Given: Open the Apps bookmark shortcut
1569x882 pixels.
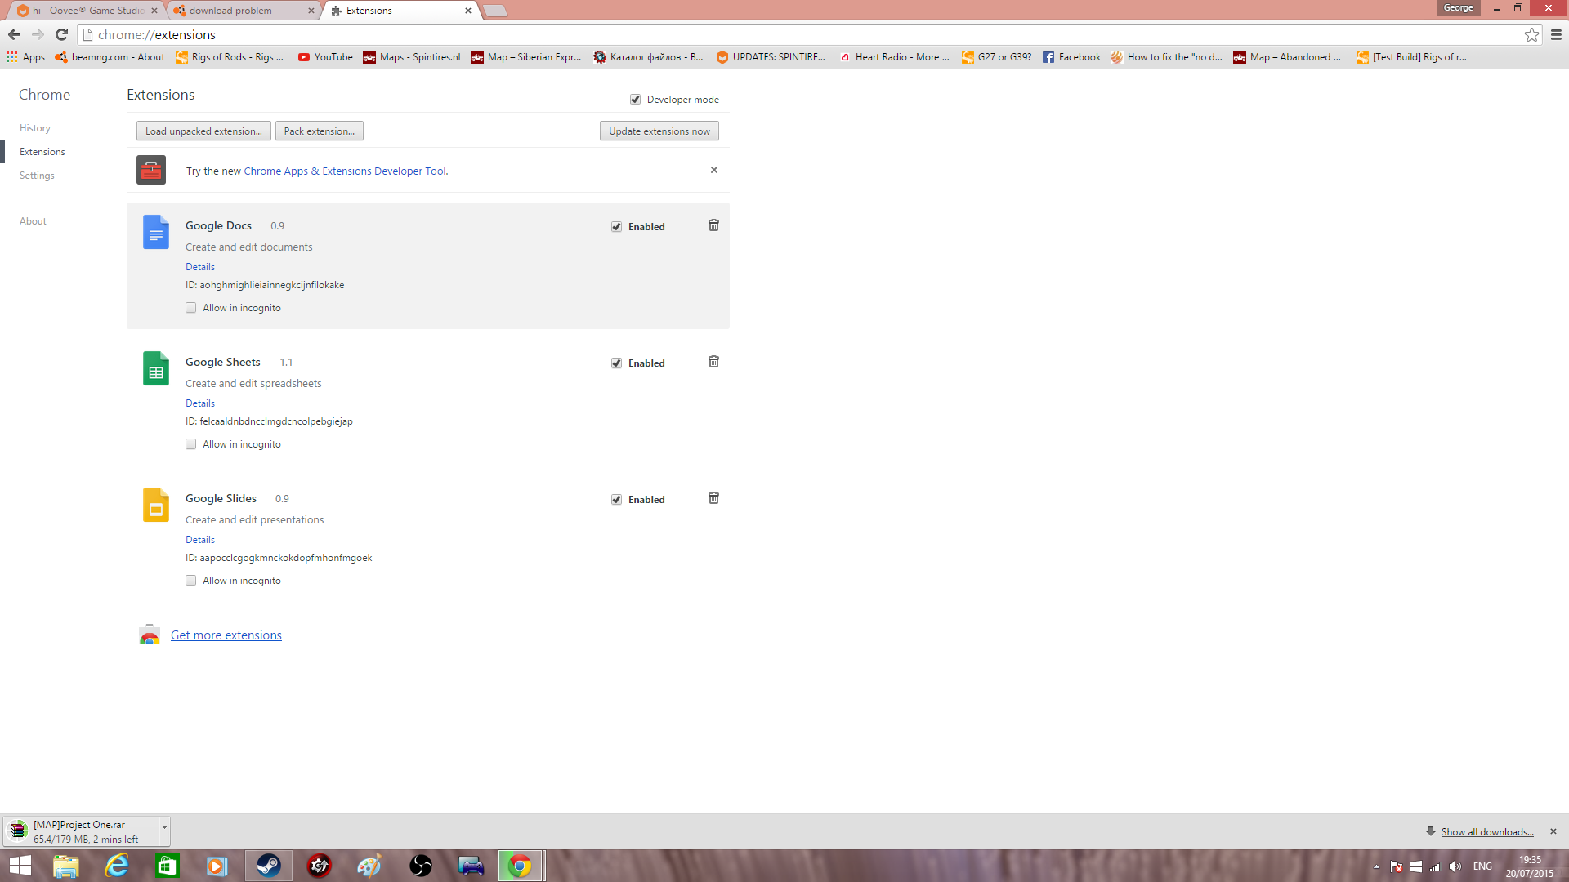Looking at the screenshot, I should point(25,57).
